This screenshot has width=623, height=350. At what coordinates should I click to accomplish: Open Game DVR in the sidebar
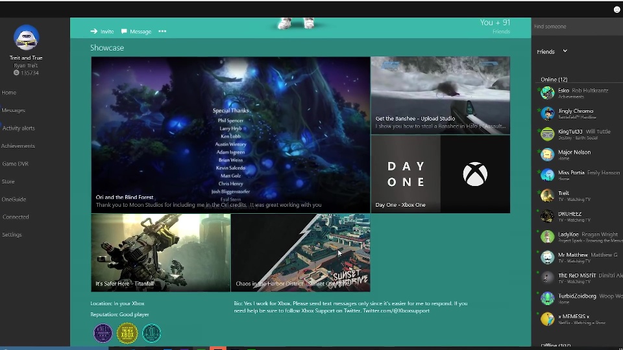pyautogui.click(x=15, y=163)
